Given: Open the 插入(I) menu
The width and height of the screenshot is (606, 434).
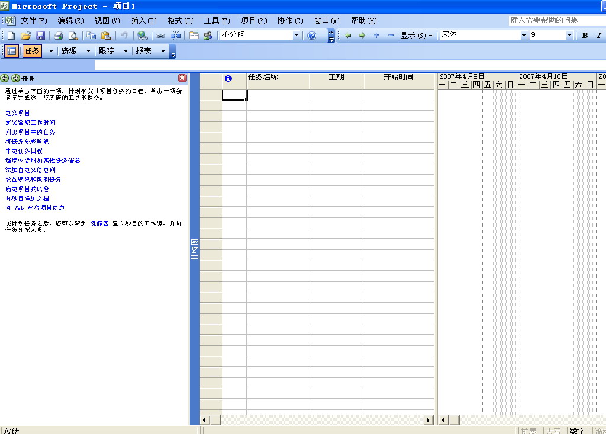Looking at the screenshot, I should 144,21.
